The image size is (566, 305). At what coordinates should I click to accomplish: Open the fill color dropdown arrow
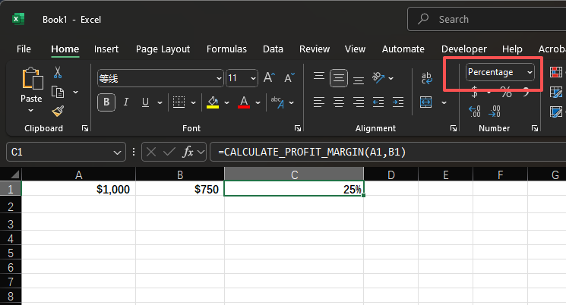pos(226,102)
